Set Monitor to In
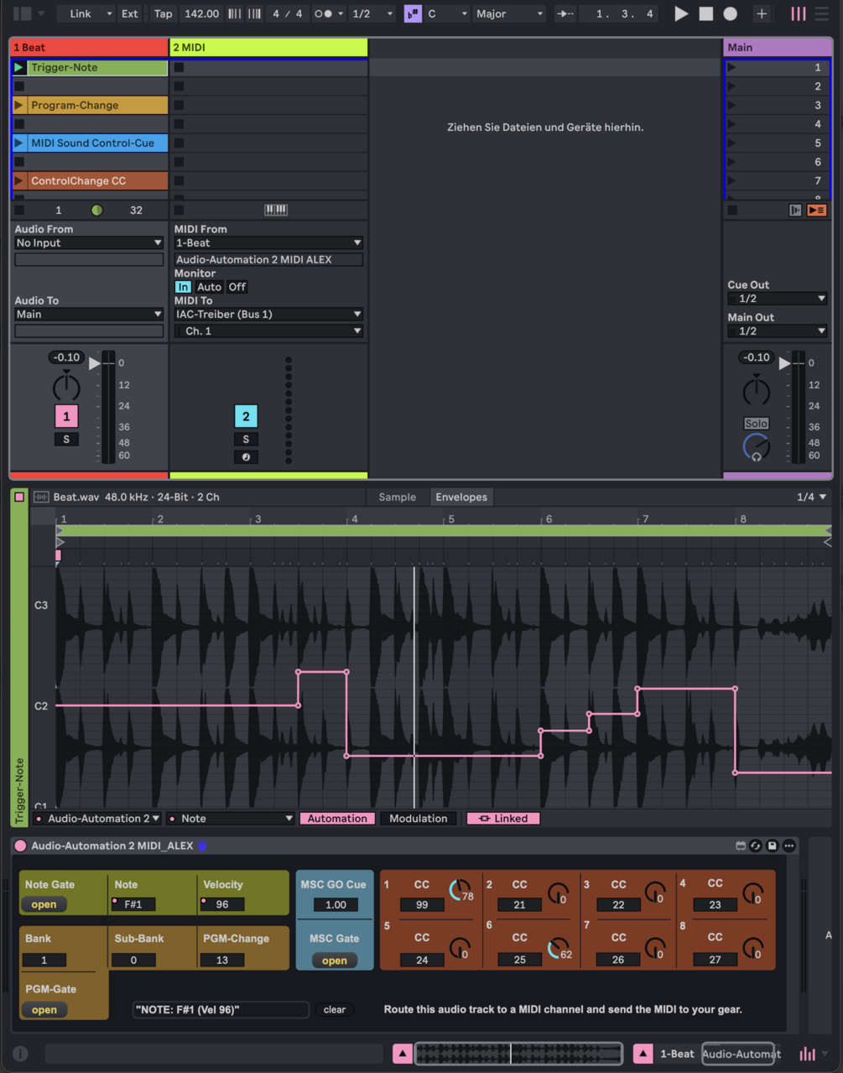The height and width of the screenshot is (1073, 843). [x=183, y=287]
